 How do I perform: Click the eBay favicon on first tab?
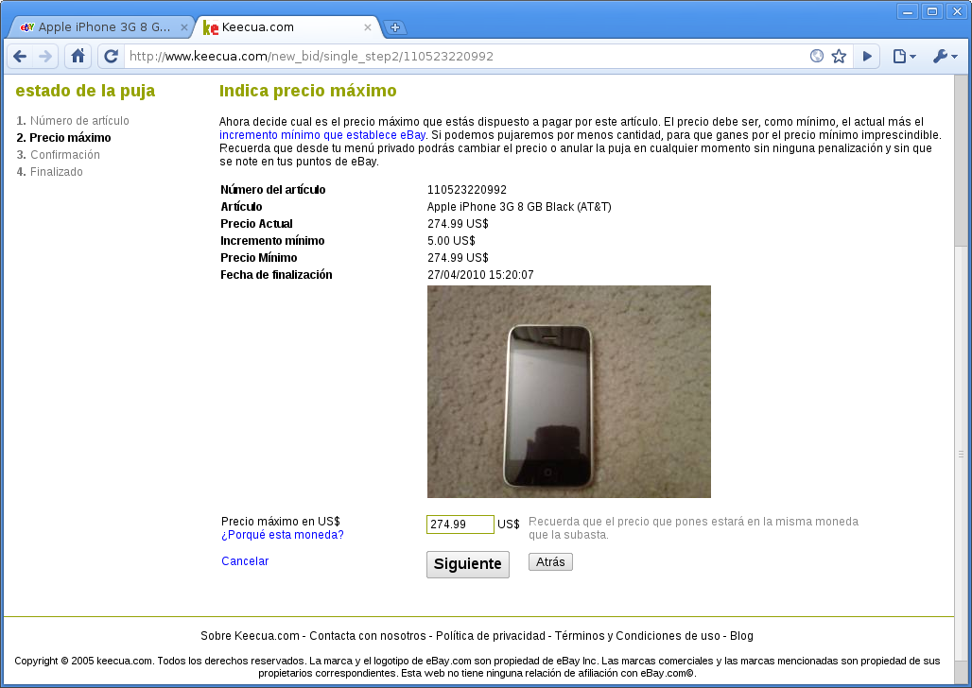27,27
